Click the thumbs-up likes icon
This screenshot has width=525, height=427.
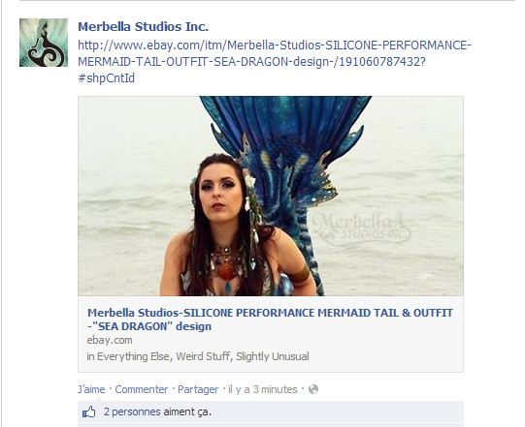coord(88,412)
